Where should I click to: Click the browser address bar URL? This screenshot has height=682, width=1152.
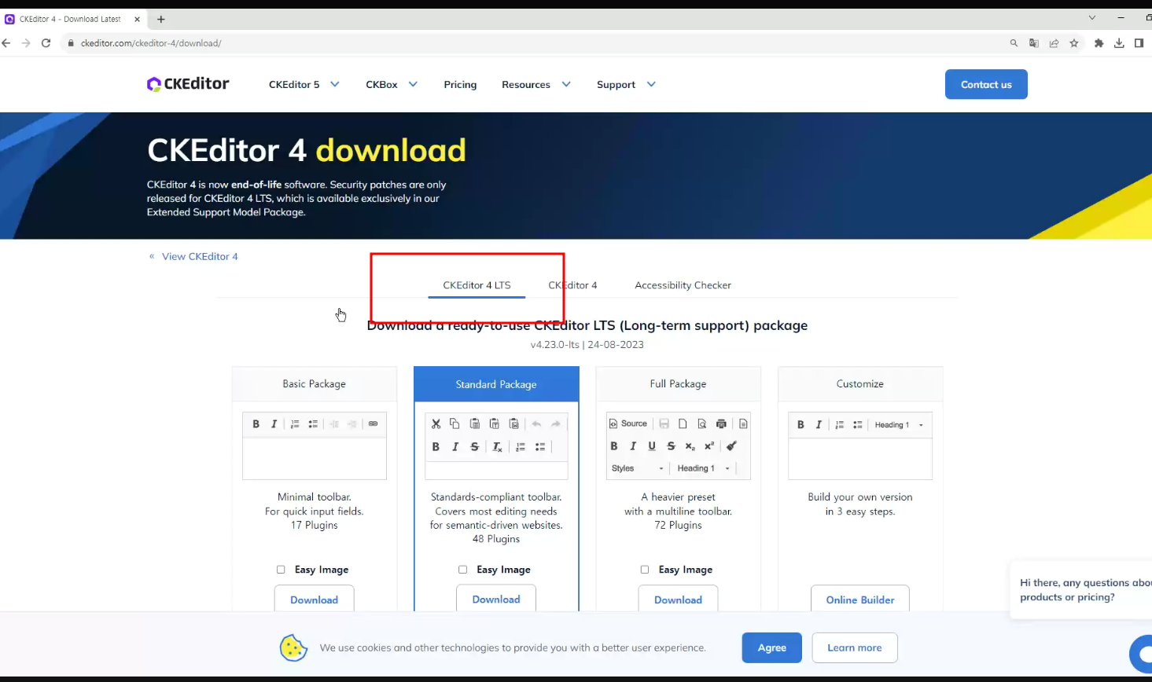(151, 43)
